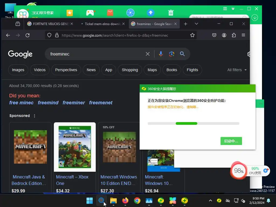Viewport: 276px width, 207px height.
Task: Open the Sponsored three-dot options
Action: pyautogui.click(x=34, y=116)
